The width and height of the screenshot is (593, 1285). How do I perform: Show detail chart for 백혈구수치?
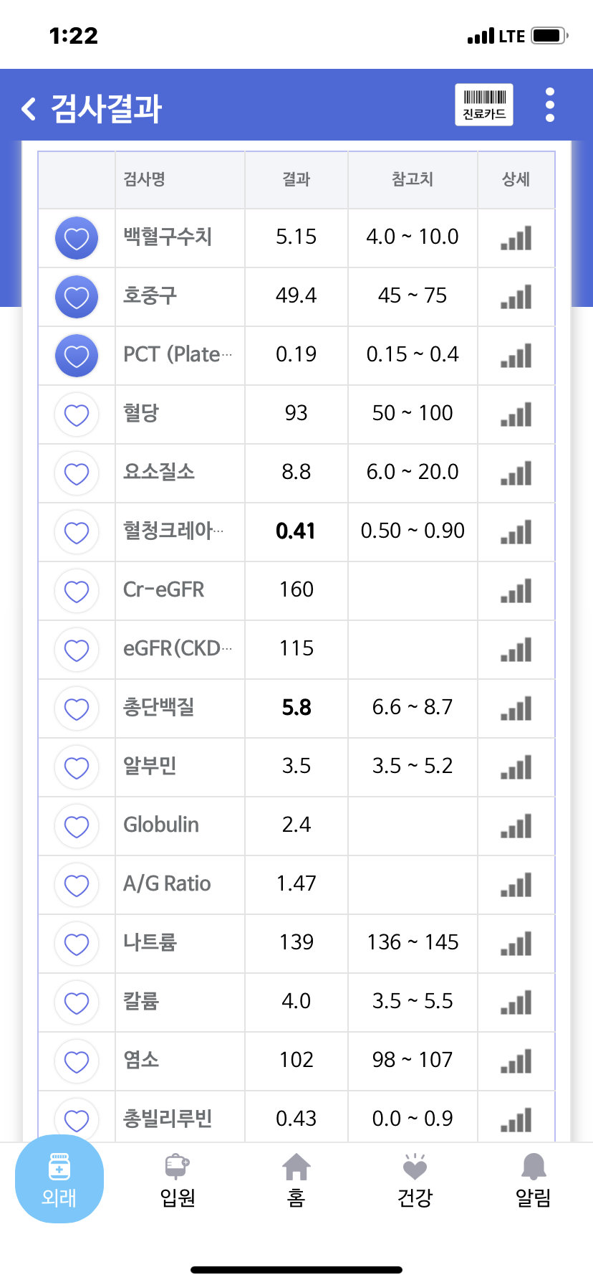click(x=516, y=238)
